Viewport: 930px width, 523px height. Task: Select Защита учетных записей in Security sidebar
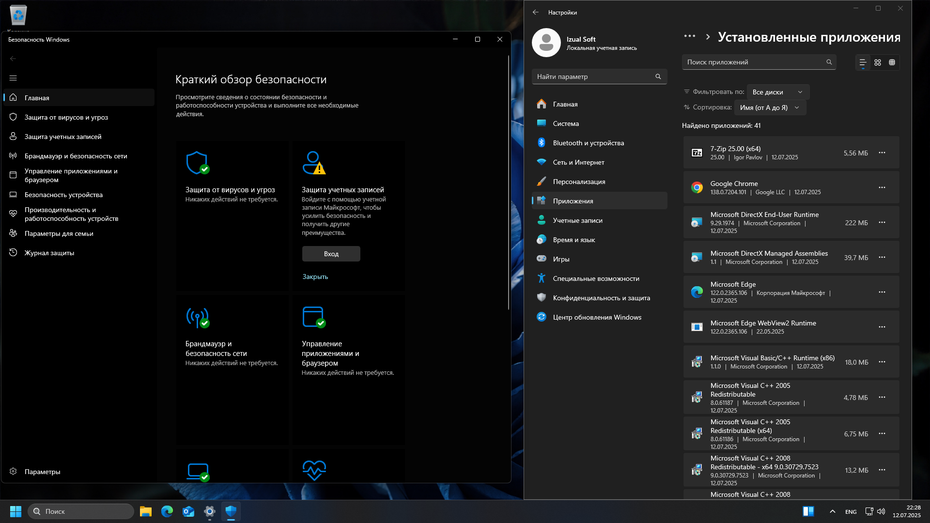[78, 137]
